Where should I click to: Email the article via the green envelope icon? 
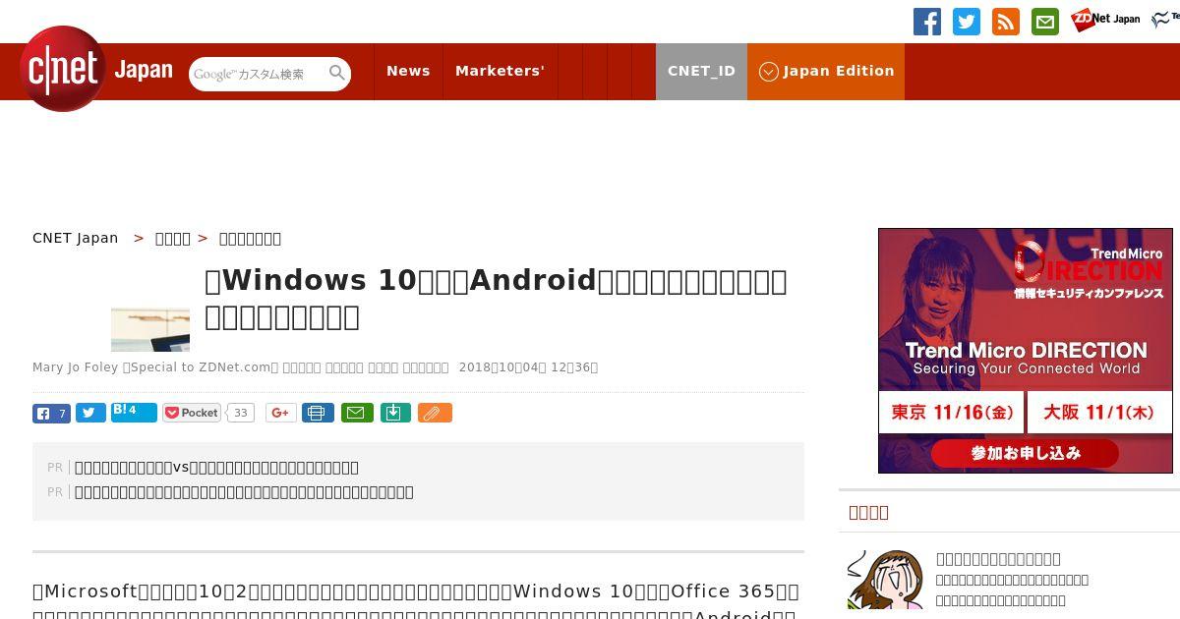357,413
